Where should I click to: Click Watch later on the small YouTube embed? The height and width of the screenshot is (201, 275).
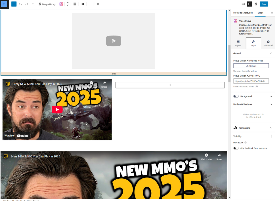point(91,84)
